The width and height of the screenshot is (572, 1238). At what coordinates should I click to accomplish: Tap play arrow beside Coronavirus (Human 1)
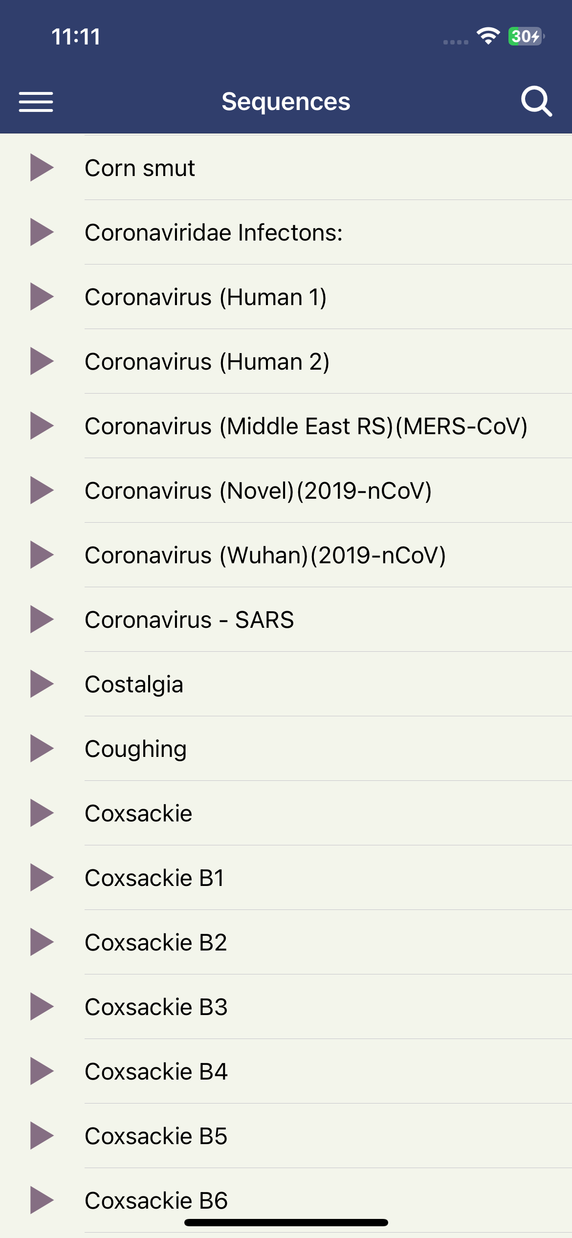[x=42, y=297]
